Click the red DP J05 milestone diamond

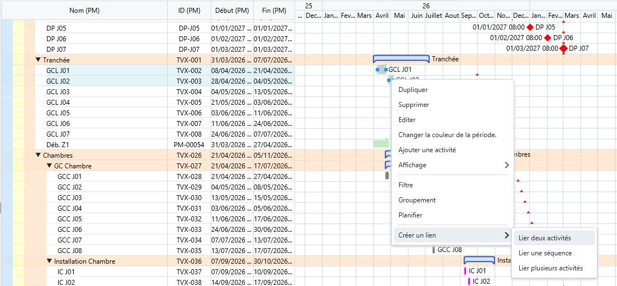[x=530, y=27]
